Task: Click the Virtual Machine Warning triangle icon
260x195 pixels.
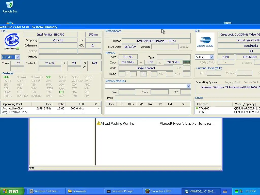Action: [x=99, y=123]
